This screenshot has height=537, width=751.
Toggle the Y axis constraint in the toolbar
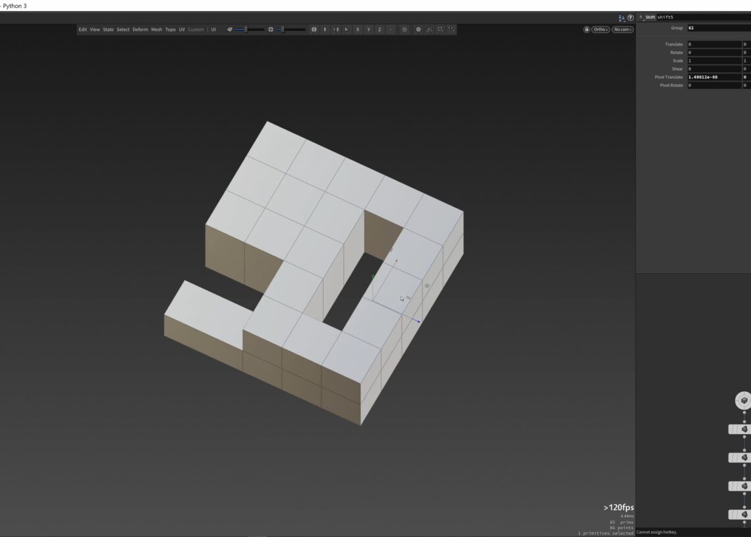coord(368,29)
